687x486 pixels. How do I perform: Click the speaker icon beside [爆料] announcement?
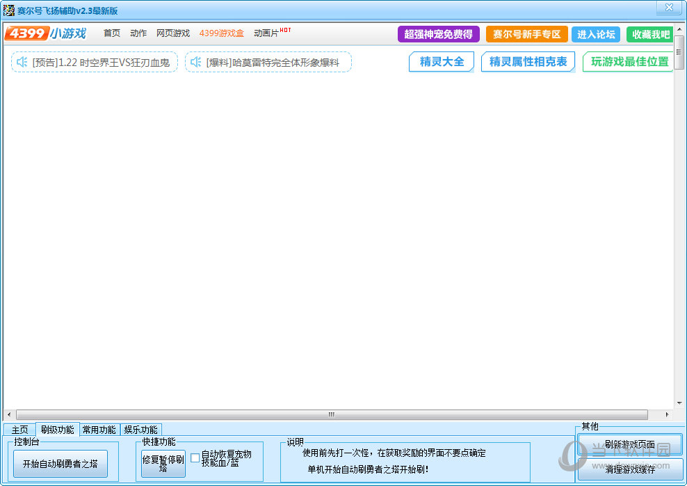pos(196,62)
